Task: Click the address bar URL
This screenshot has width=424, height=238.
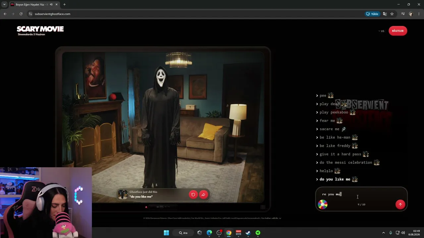Action: pos(52,14)
